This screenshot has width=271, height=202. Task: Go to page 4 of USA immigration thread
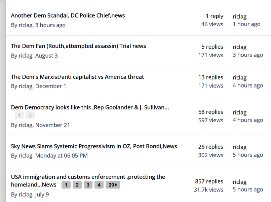[99, 185]
